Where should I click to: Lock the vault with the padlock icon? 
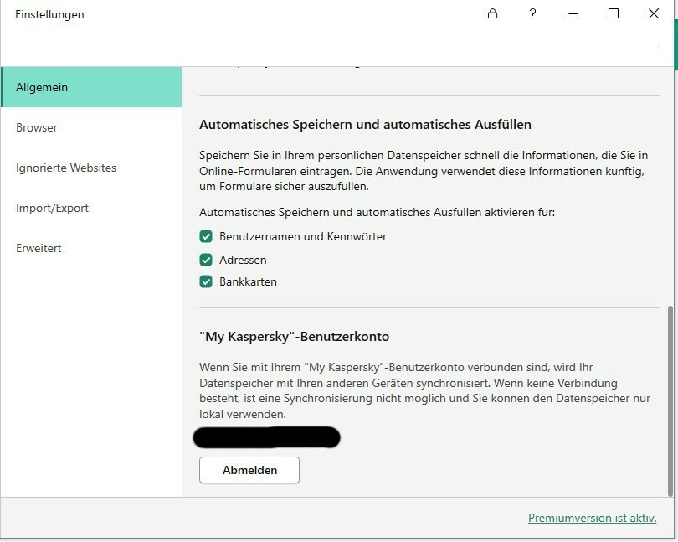(492, 14)
